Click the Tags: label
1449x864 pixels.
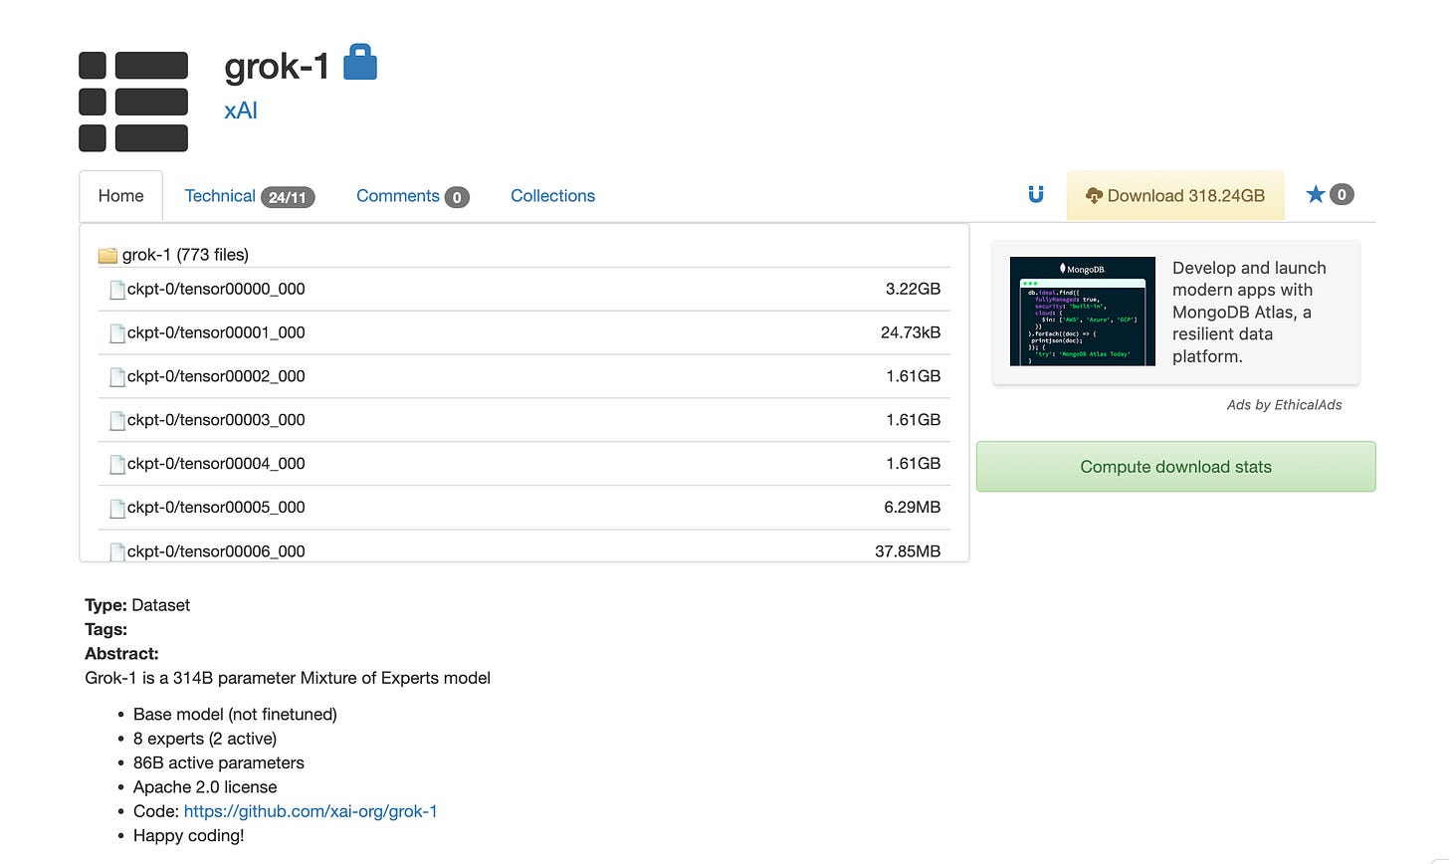(106, 629)
